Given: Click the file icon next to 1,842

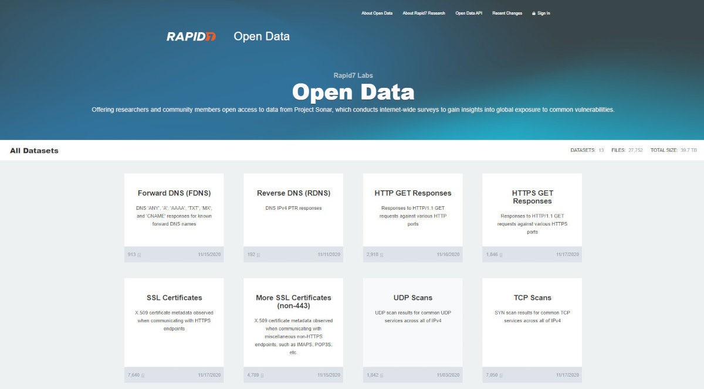Looking at the screenshot, I should click(x=382, y=375).
